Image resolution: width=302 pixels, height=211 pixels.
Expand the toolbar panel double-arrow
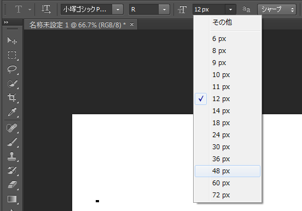(6, 22)
